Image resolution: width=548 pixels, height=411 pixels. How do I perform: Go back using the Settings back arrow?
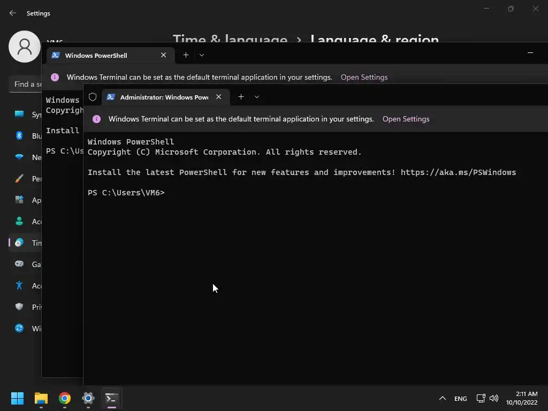[x=13, y=13]
